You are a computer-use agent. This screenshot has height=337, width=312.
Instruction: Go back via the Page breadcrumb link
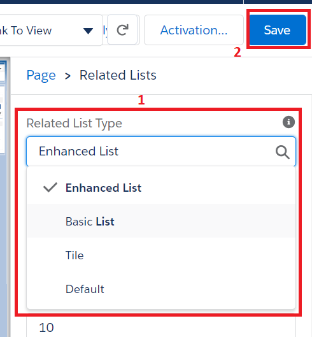41,75
